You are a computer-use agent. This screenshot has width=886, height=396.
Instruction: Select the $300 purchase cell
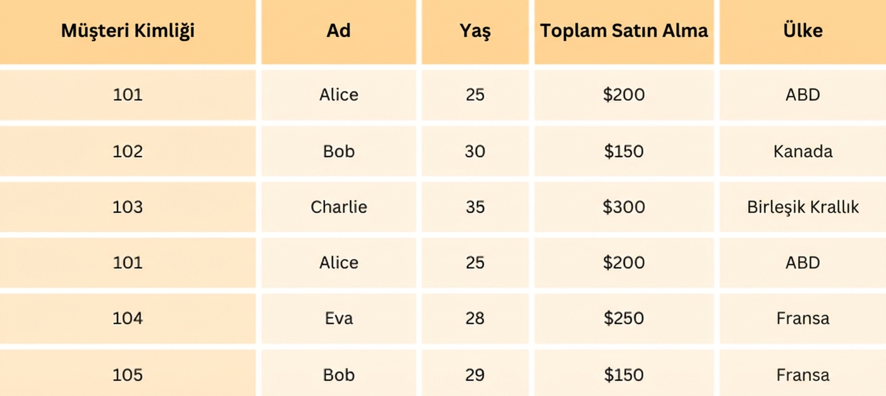pyautogui.click(x=624, y=207)
